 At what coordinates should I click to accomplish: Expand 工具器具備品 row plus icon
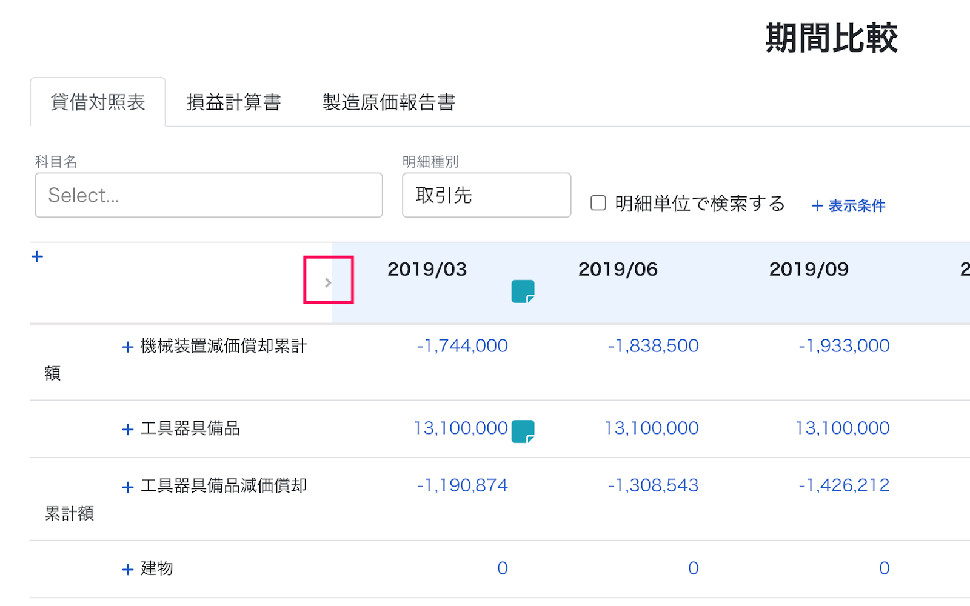point(127,430)
